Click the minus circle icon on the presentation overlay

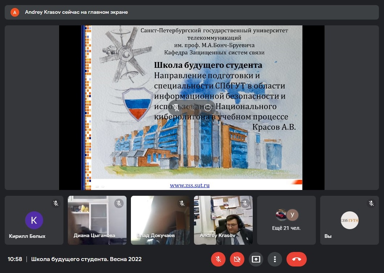[x=207, y=107]
